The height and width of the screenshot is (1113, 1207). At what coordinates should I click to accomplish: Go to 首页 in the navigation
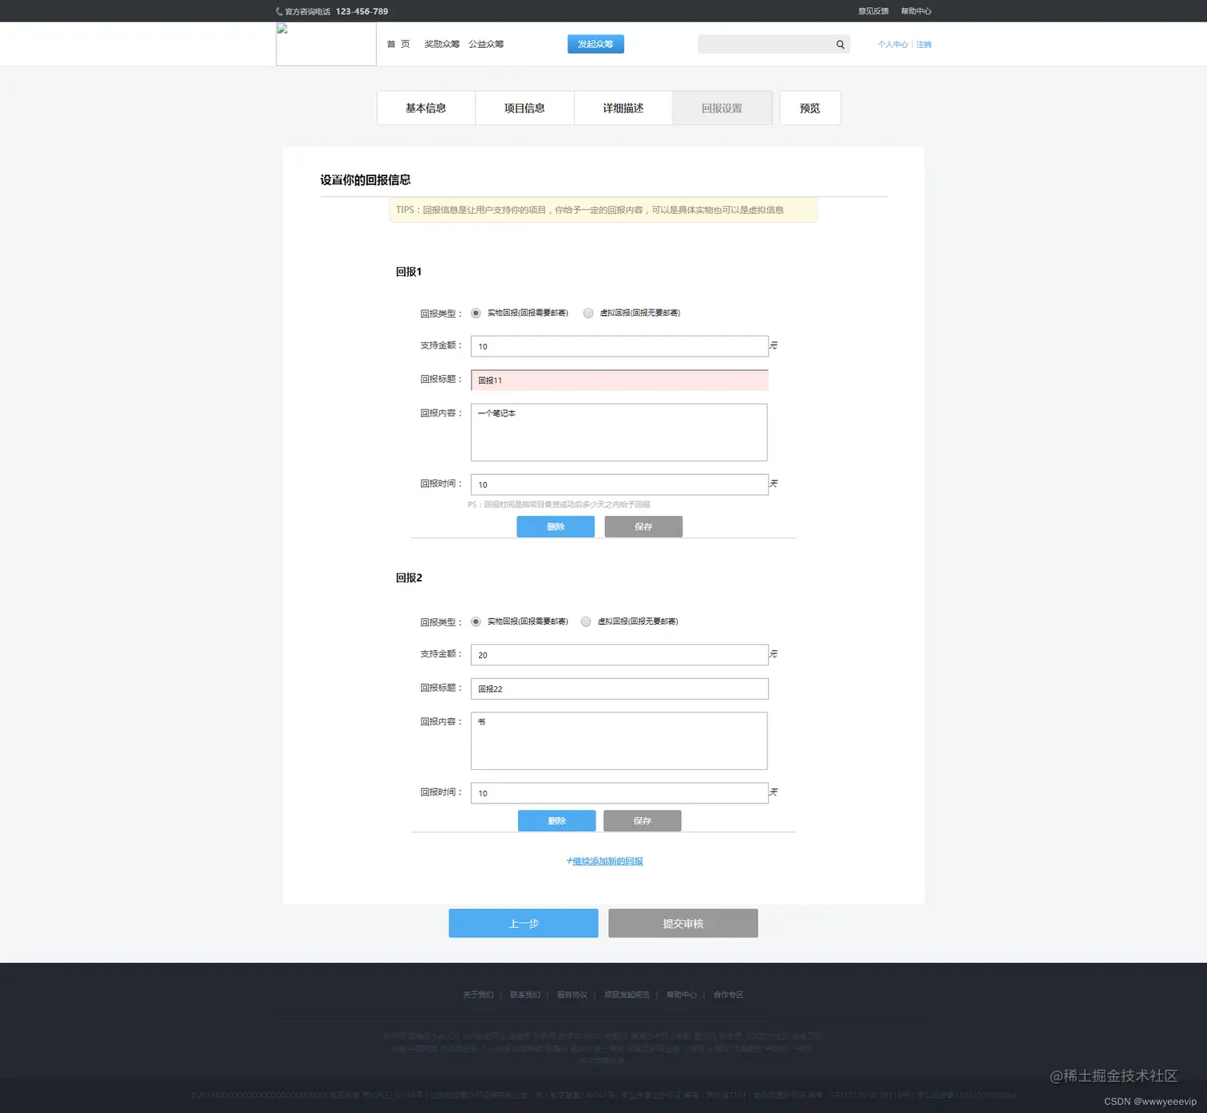[398, 44]
